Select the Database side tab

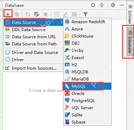click(130, 42)
